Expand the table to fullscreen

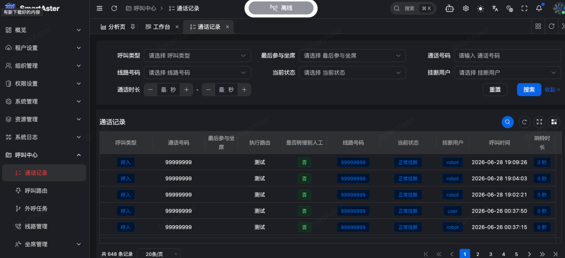tap(539, 122)
